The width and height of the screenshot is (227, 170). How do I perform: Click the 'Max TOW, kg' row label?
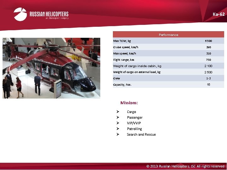tap(122, 41)
